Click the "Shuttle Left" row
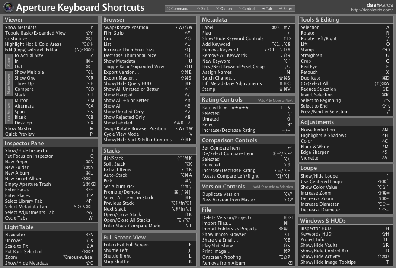Viewport: 396px width, 268px height. 148,250
